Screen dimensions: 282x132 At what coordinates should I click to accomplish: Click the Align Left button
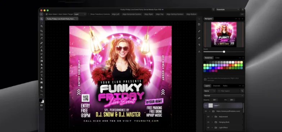tap(115, 14)
